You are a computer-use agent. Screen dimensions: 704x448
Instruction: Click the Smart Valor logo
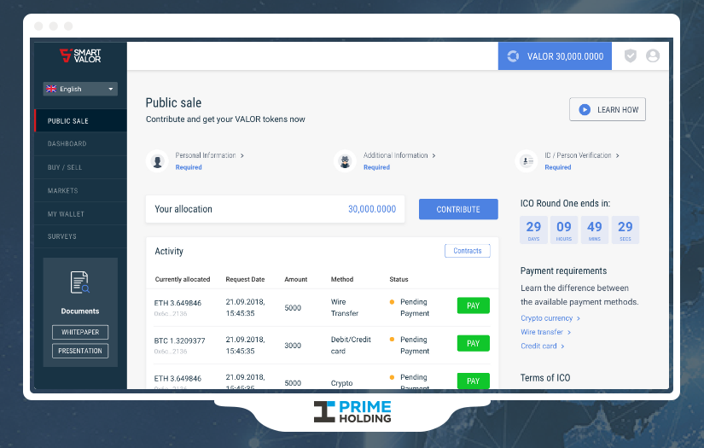click(80, 55)
